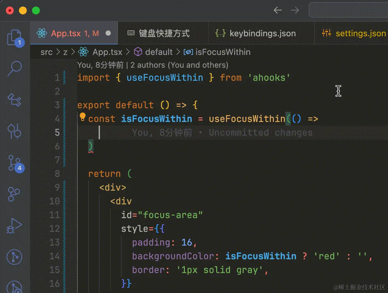Navigate forward with the right arrow
The height and width of the screenshot is (293, 388).
tap(295, 10)
